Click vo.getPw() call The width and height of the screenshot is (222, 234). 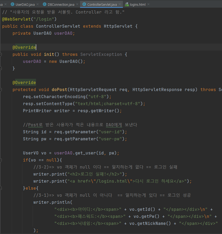tap(146, 216)
